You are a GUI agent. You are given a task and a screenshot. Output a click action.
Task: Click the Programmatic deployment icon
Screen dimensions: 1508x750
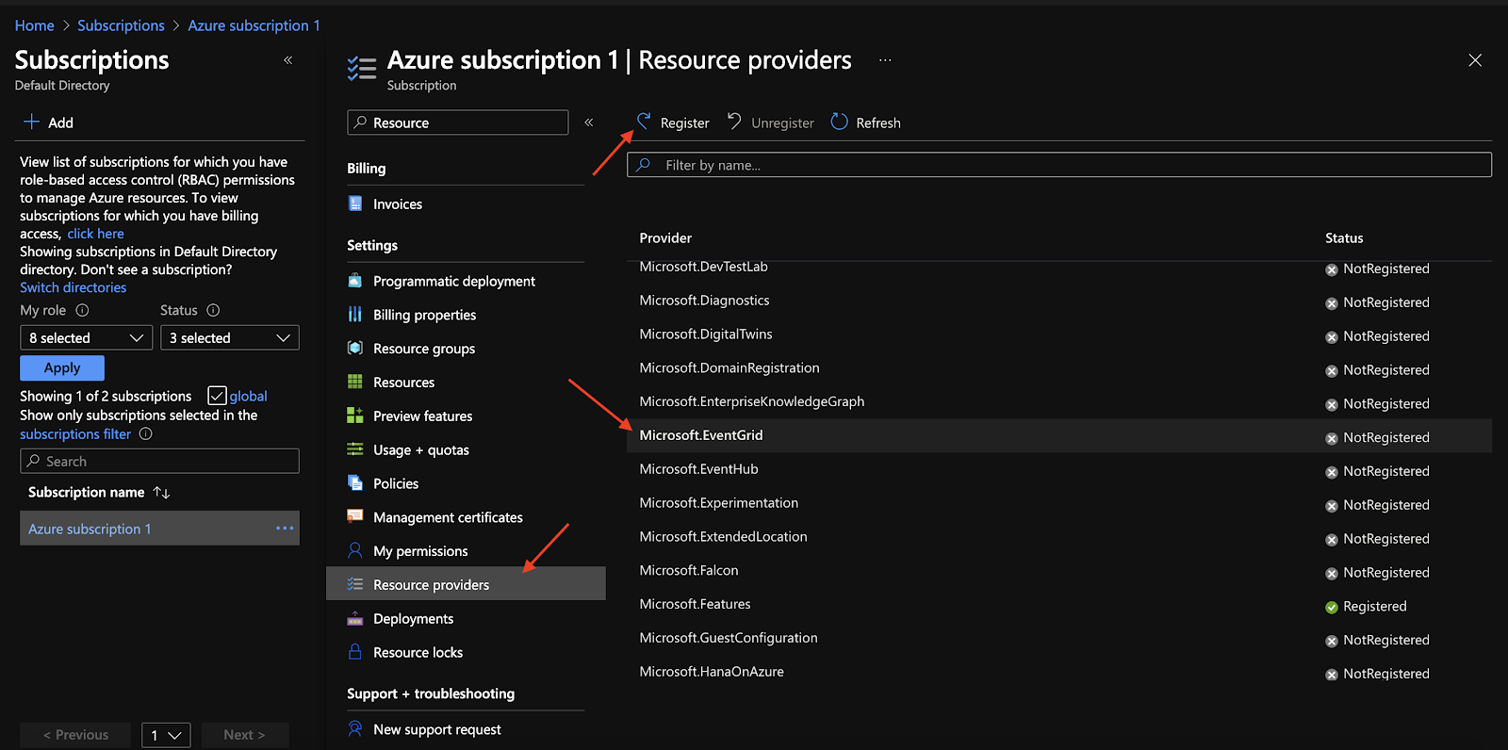(x=355, y=281)
